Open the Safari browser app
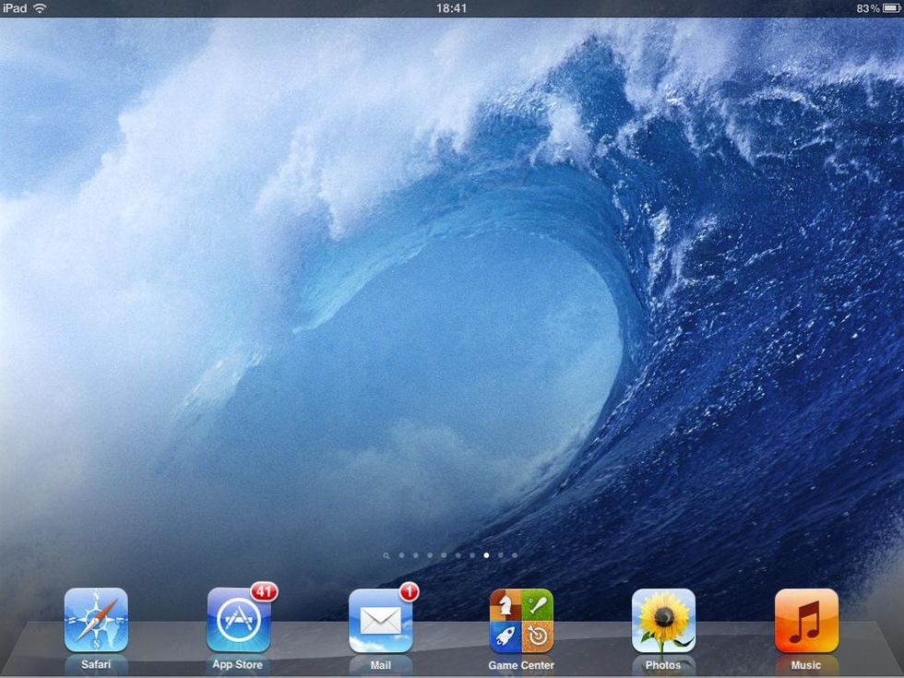 coord(96,620)
